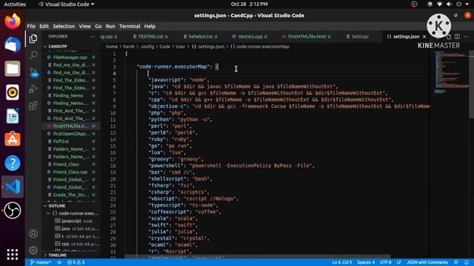Open the Files app from the dock
The height and width of the screenshot is (266, 474).
click(13, 69)
